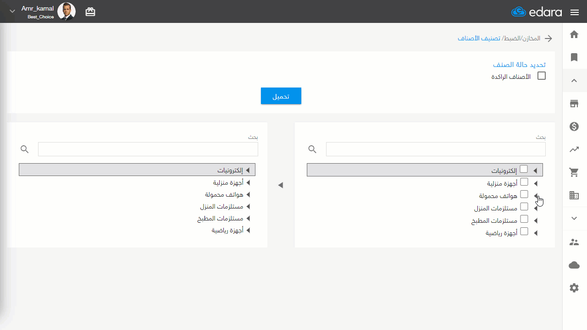587x330 pixels.
Task: Open the building sidebar icon
Action: pos(574,195)
